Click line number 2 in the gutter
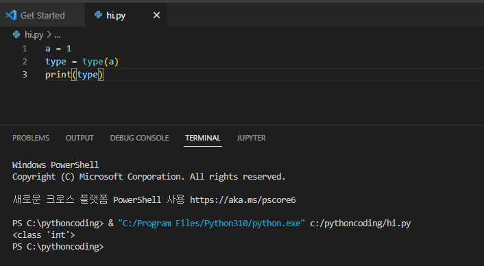Screen dimensions: 484x266 (x=25, y=62)
